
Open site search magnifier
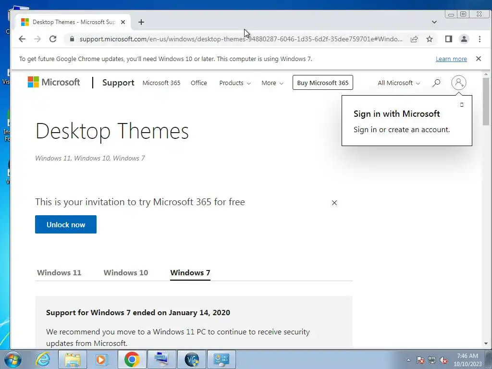pos(436,83)
